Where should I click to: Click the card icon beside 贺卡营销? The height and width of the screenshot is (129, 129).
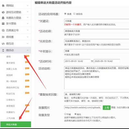3,24
